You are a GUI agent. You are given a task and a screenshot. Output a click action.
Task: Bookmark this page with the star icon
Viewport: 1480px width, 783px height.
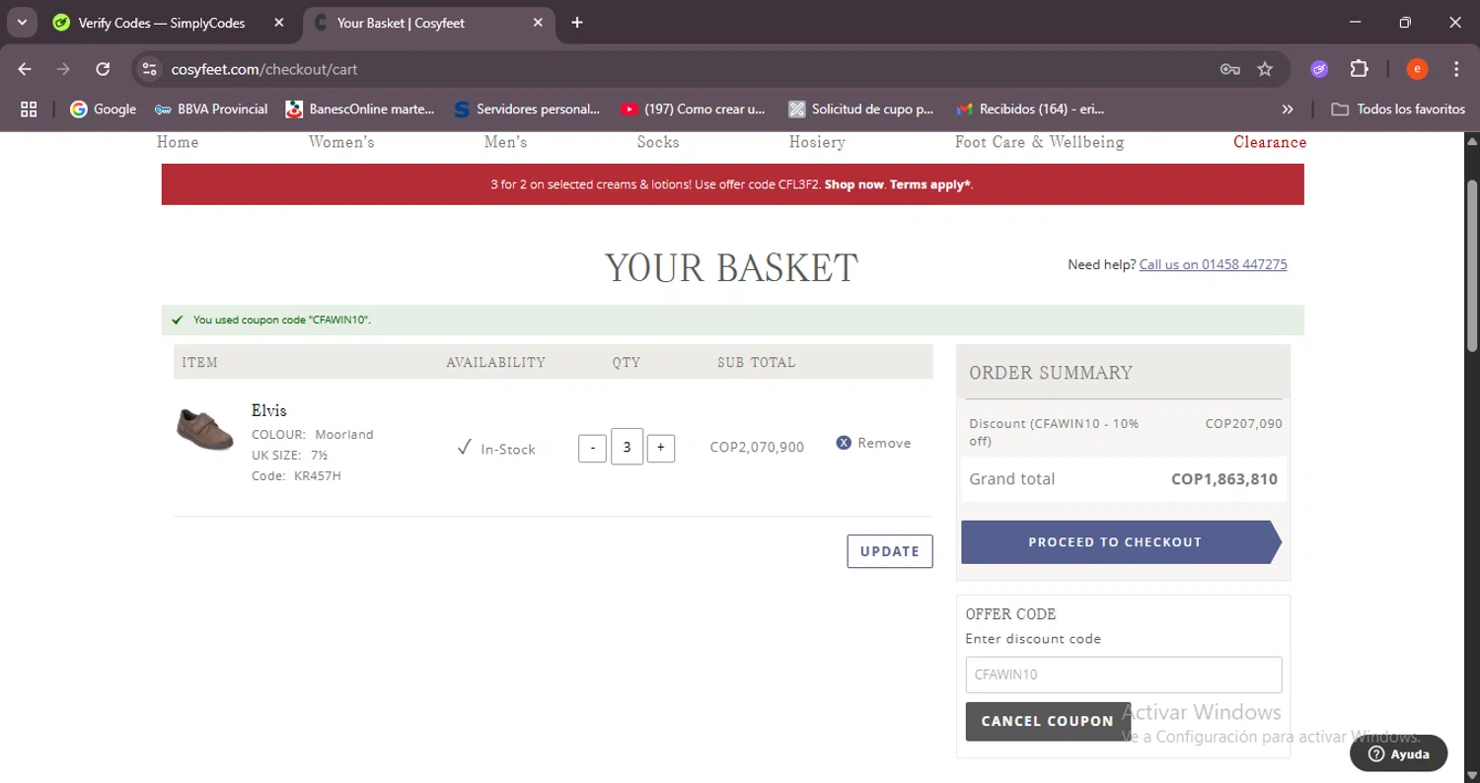(1265, 69)
